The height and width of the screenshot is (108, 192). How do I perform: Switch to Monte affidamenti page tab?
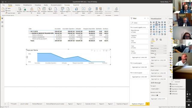click(x=37, y=104)
